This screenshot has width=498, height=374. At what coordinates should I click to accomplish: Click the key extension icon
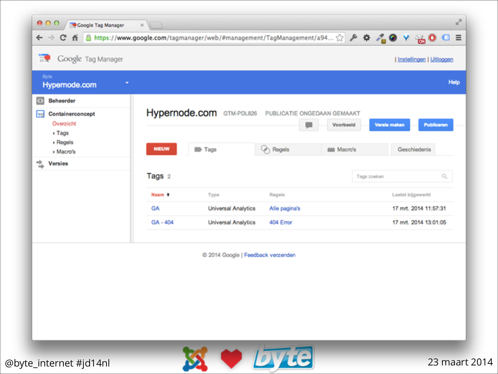tap(353, 38)
